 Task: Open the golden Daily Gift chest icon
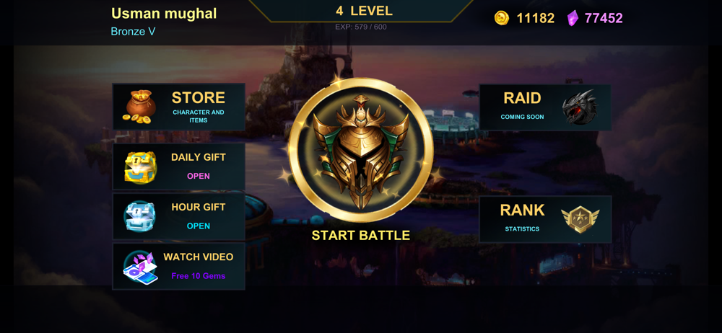pos(141,167)
